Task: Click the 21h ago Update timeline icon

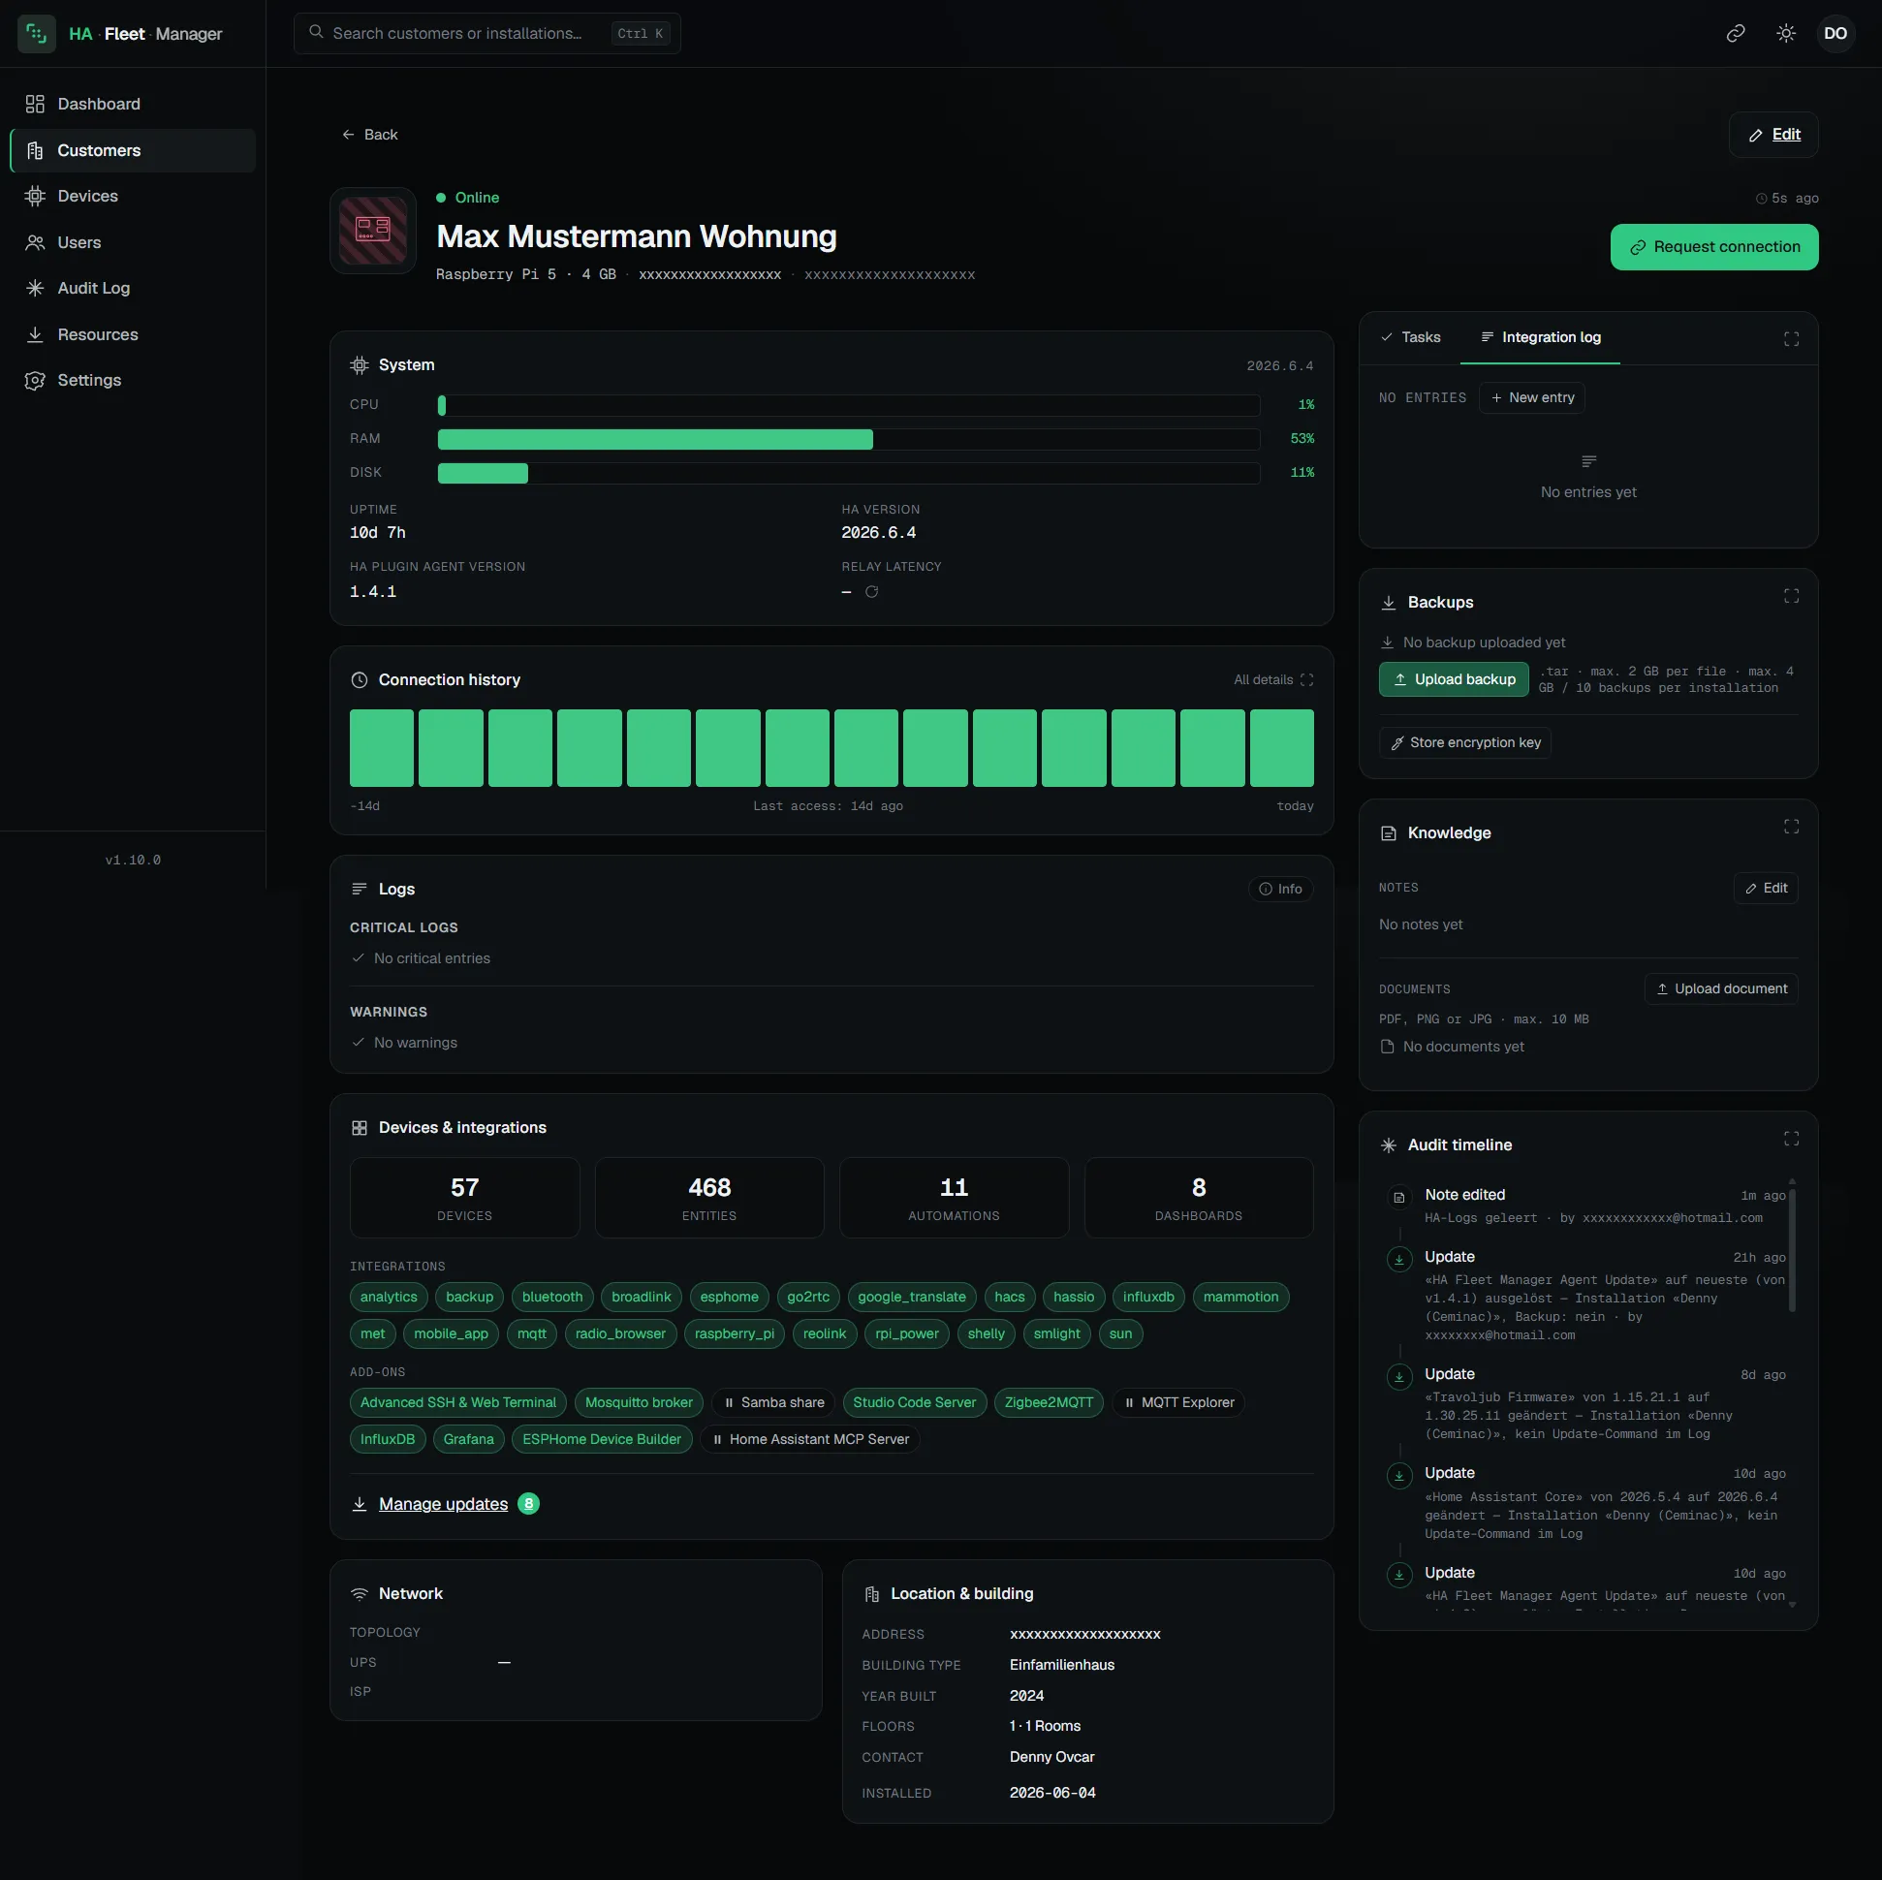Action: click(x=1398, y=1260)
